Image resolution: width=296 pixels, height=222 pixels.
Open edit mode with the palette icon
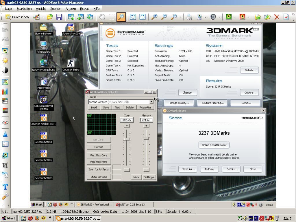(36, 17)
